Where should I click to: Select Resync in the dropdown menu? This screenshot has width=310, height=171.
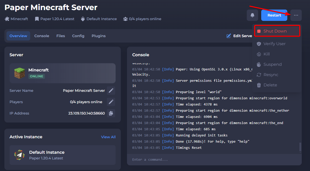(x=277, y=75)
